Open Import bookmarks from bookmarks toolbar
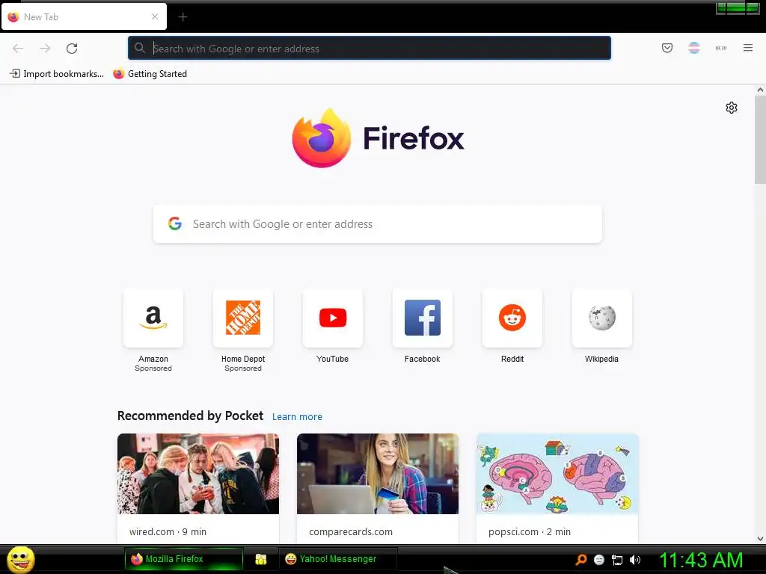 (x=57, y=74)
